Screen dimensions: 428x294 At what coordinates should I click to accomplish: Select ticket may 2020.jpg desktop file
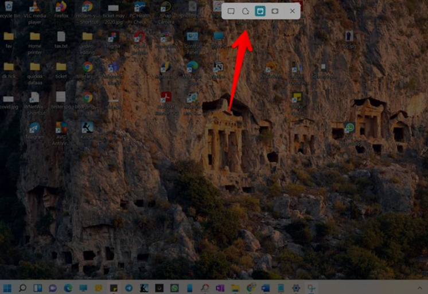tap(114, 13)
